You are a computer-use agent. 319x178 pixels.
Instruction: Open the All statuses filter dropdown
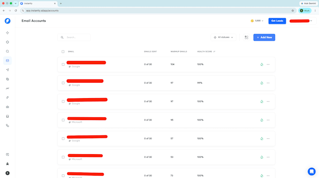pyautogui.click(x=223, y=37)
